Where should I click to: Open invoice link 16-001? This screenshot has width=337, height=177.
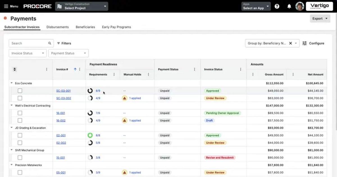click(61, 113)
